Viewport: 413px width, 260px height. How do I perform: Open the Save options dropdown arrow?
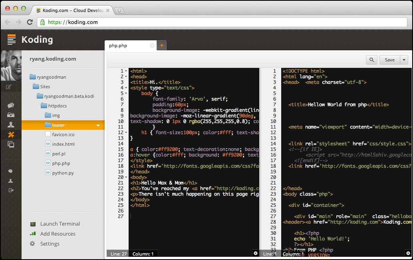[x=404, y=60]
